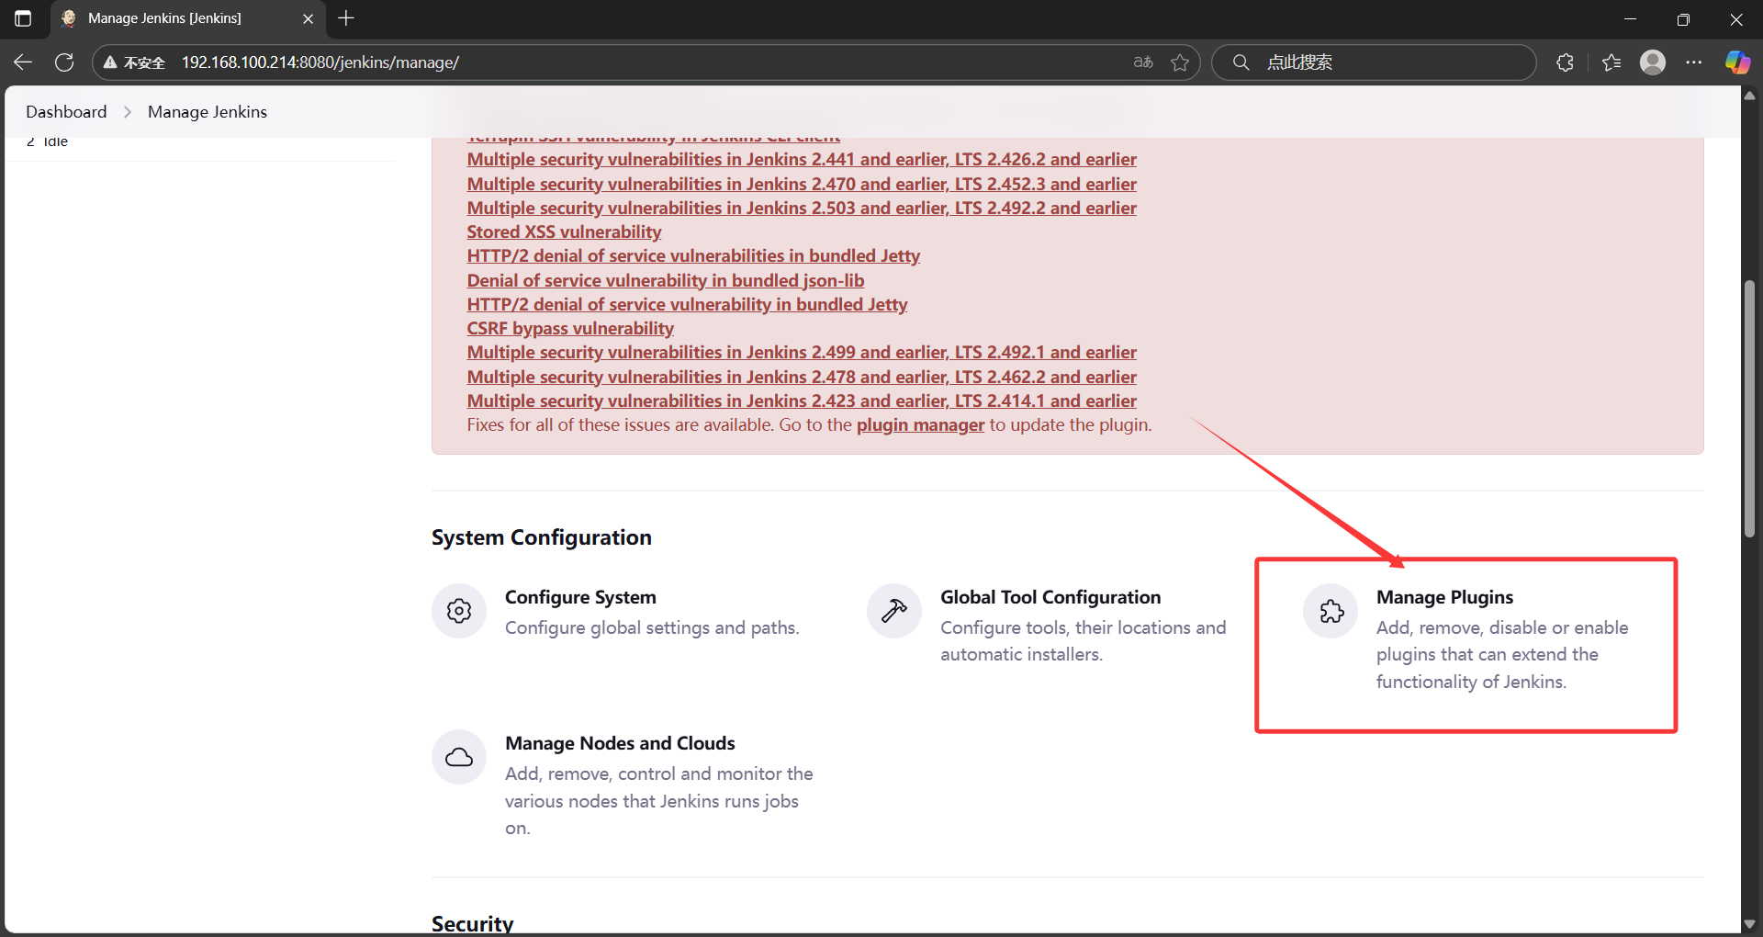The height and width of the screenshot is (937, 1763).
Task: Open Jenkins 2.478 and earlier vulnerabilities link
Action: pyautogui.click(x=802, y=377)
